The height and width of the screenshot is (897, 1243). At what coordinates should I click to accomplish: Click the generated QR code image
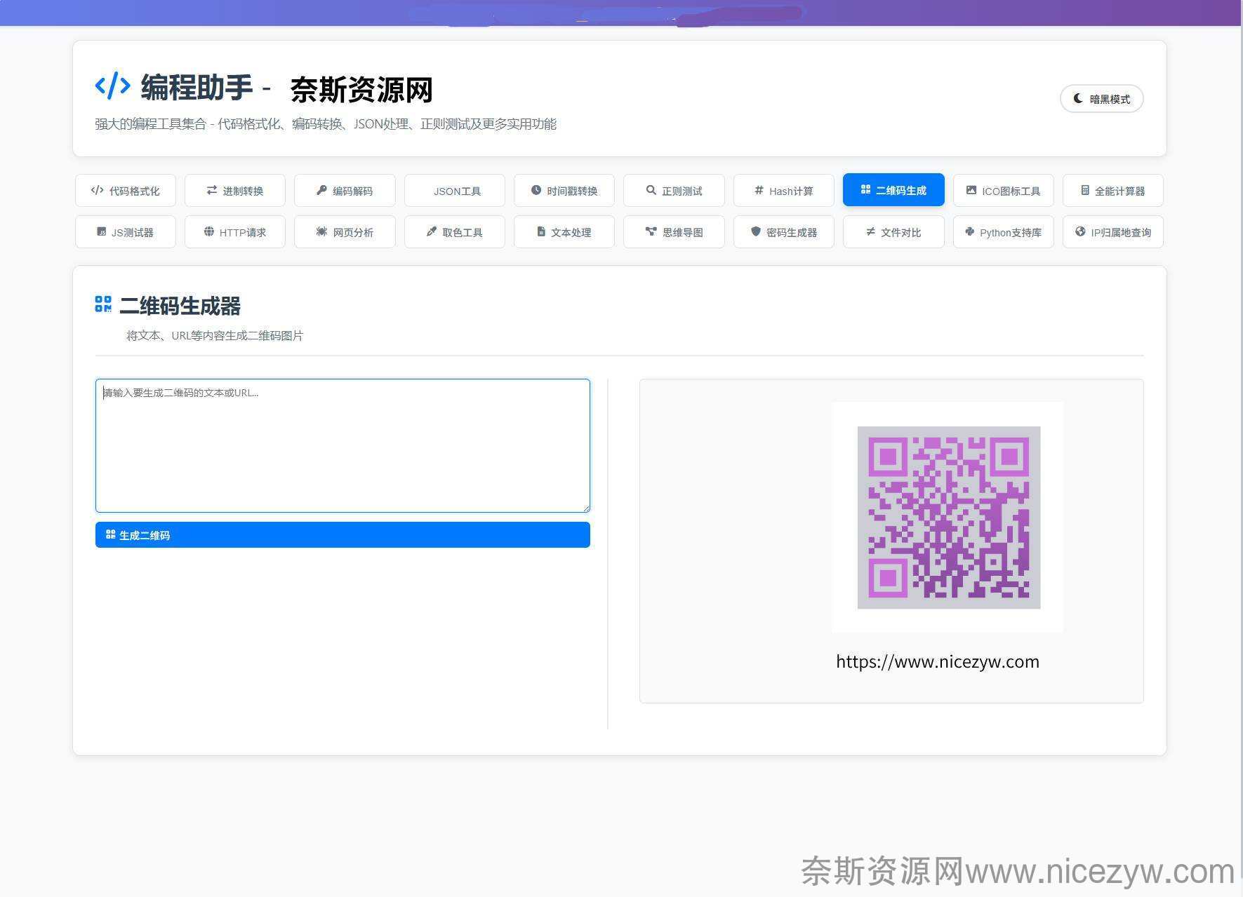(948, 517)
